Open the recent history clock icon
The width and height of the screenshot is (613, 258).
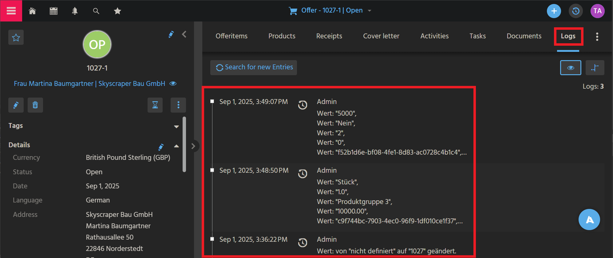(576, 11)
